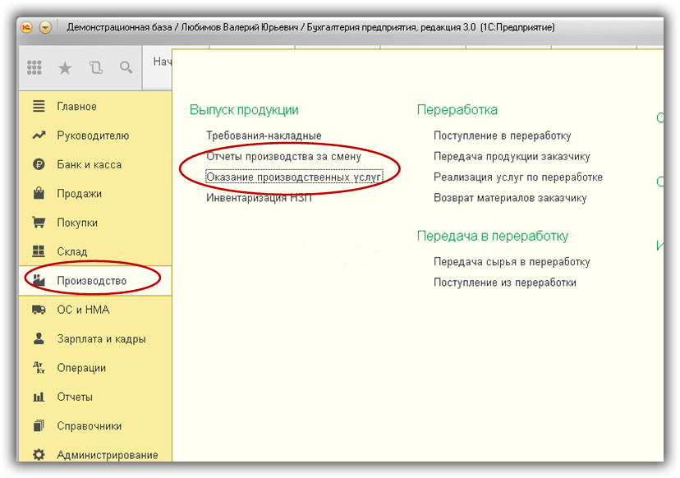The height and width of the screenshot is (478, 680).
Task: Open the Склад section
Action: point(71,251)
